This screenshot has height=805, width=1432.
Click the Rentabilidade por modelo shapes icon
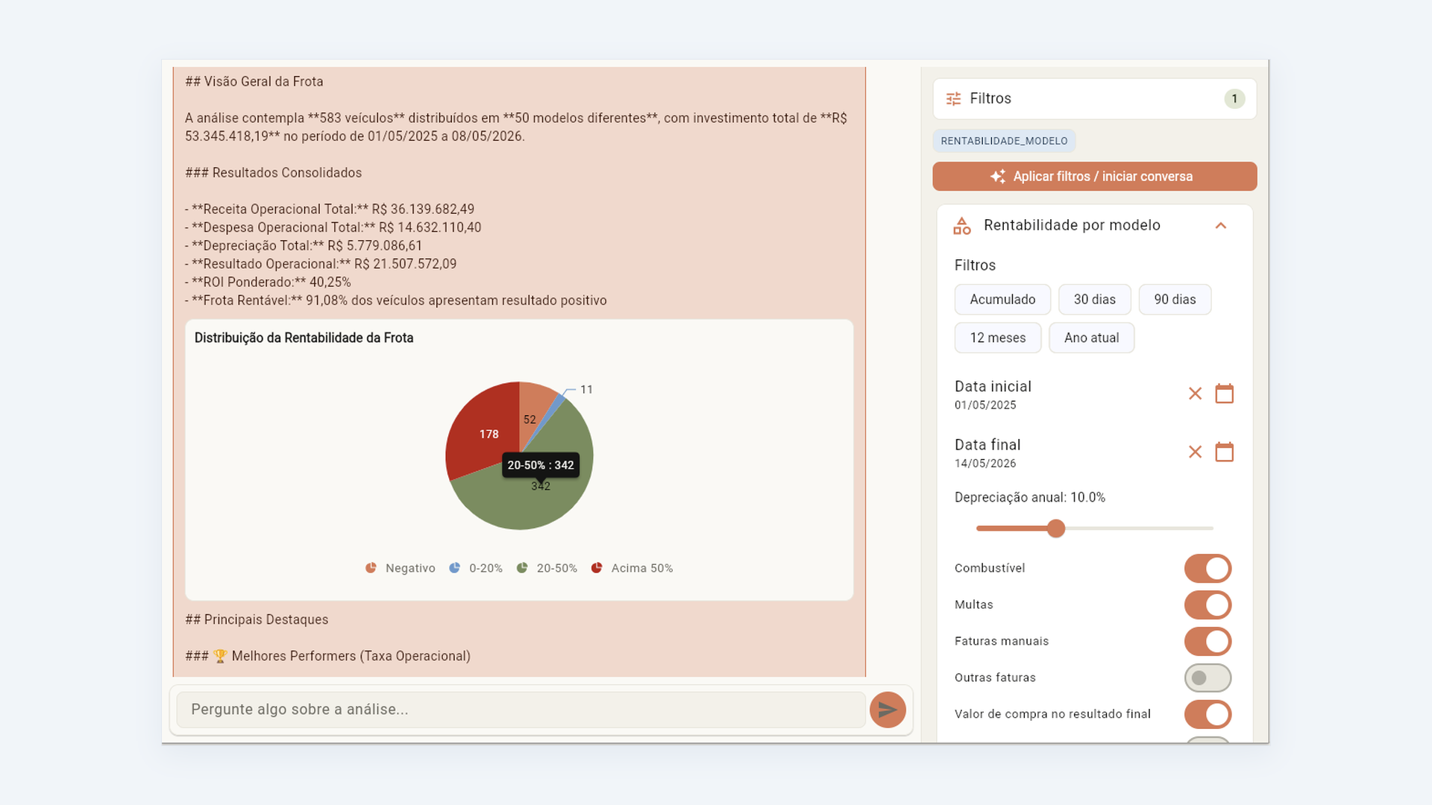coord(962,225)
